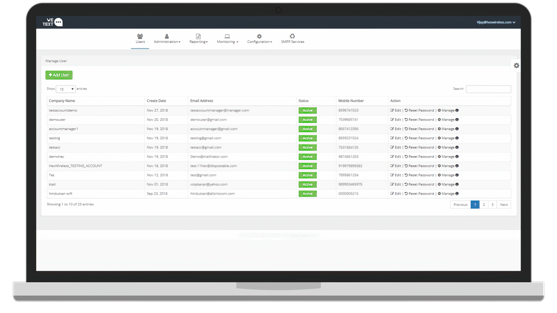Click info icon in klait row
The height and width of the screenshot is (313, 557).
pos(457,184)
